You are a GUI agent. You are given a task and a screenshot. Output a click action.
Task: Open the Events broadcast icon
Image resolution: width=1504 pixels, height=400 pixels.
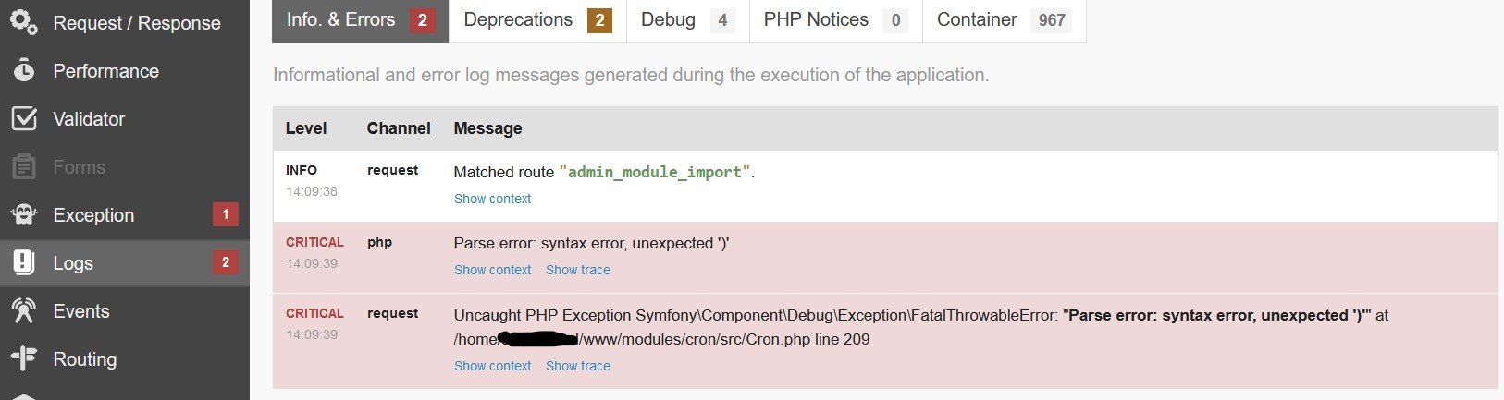coord(24,311)
